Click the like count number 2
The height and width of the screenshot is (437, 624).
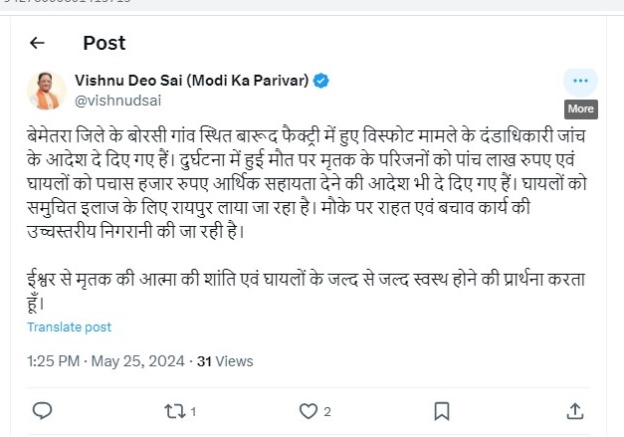[x=326, y=411]
